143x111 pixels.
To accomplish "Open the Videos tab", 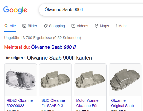I will point(80,26).
